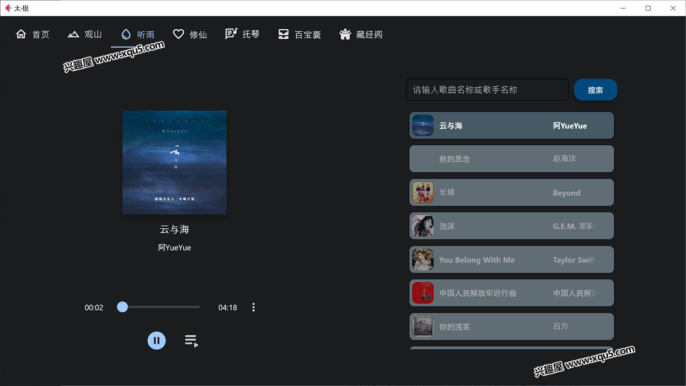Play You Belong With Me

511,259
